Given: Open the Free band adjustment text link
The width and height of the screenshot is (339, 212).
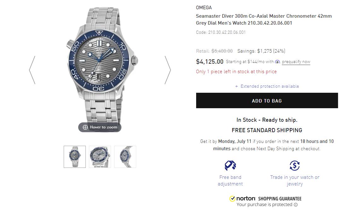Looking at the screenshot, I should pos(230,180).
